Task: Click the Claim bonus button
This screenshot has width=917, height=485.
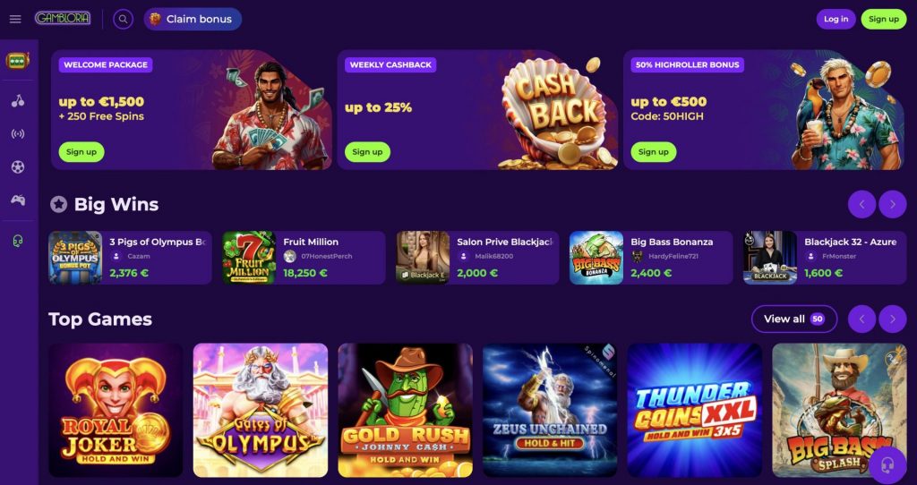Action: point(193,20)
